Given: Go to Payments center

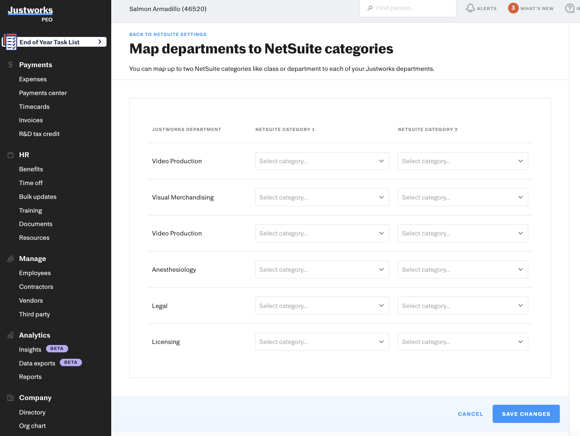Looking at the screenshot, I should (43, 93).
